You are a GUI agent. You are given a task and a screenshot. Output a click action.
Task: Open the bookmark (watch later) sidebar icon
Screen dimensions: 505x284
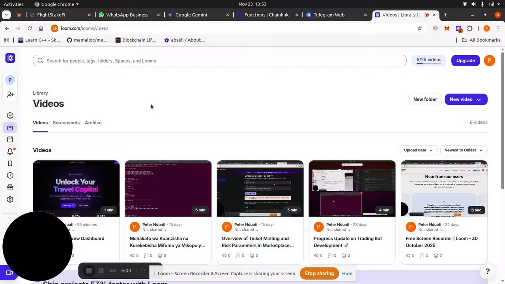[x=10, y=163]
